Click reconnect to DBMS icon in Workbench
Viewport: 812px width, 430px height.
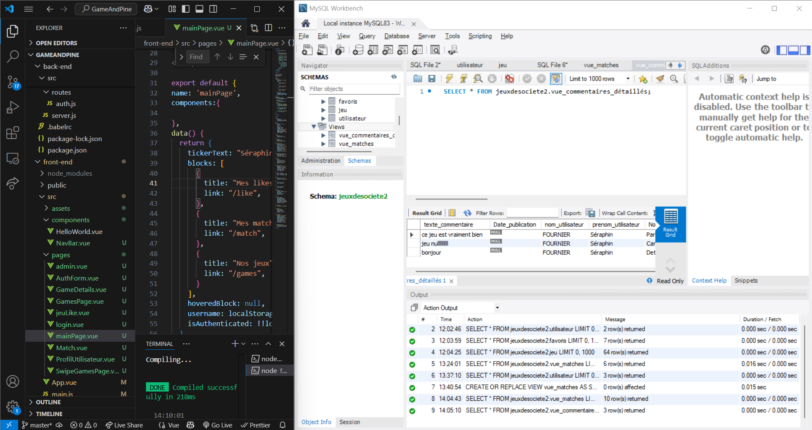pos(453,50)
